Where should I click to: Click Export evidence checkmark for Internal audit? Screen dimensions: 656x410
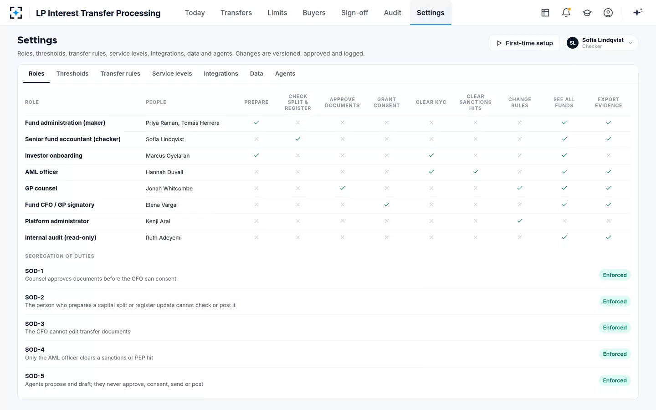tap(609, 237)
